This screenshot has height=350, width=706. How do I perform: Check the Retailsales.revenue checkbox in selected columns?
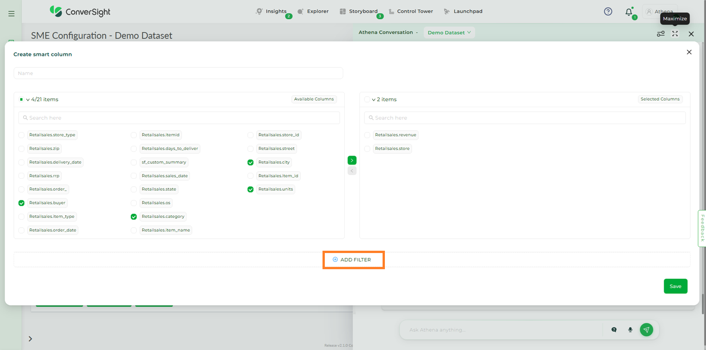(367, 135)
